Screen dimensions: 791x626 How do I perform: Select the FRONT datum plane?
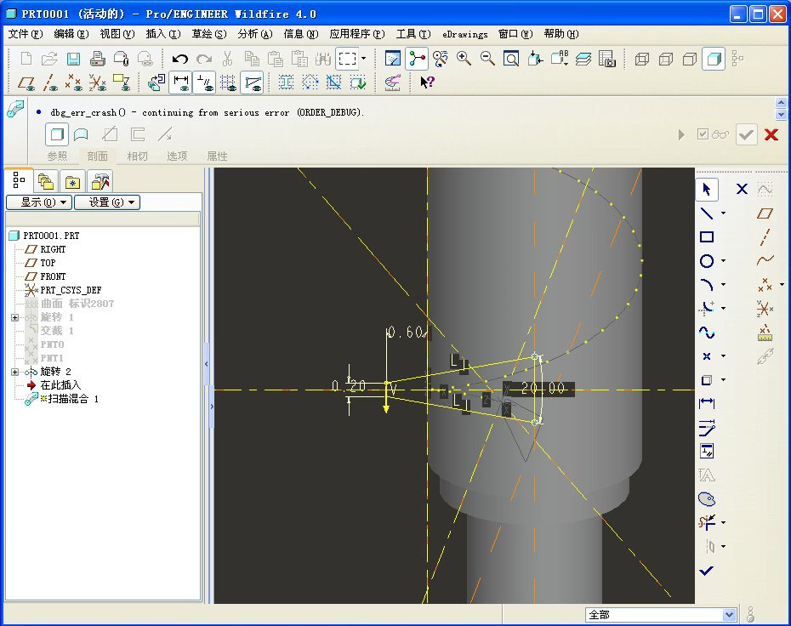[53, 276]
